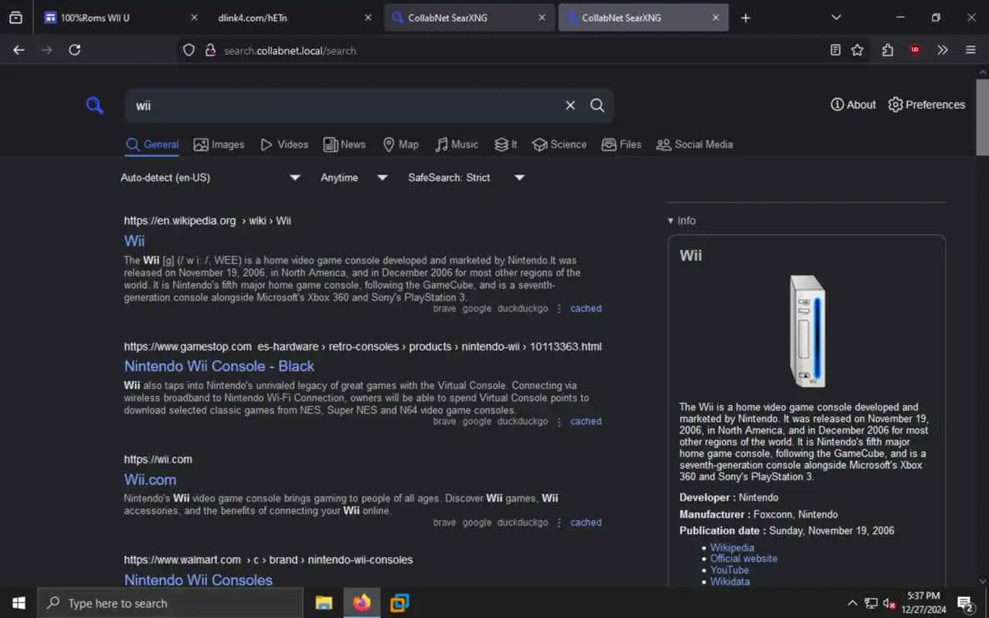Open the SafeSearch Strict dropdown
The image size is (989, 618).
467,178
